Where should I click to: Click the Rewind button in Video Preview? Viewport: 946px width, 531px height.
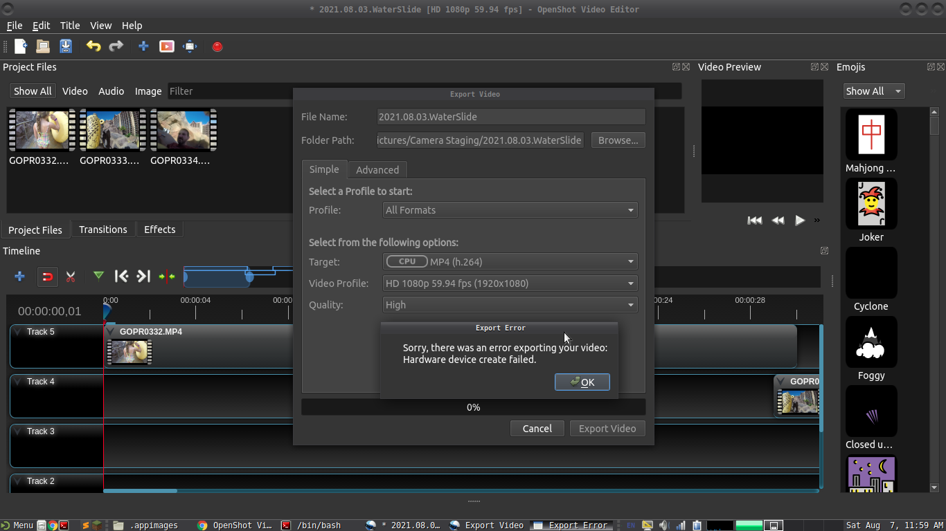click(778, 221)
